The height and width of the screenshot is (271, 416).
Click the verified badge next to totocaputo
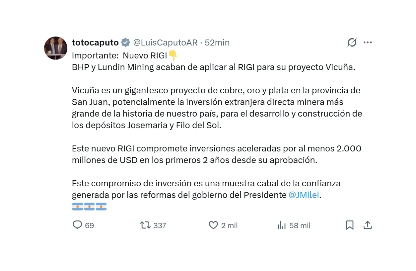(x=125, y=43)
